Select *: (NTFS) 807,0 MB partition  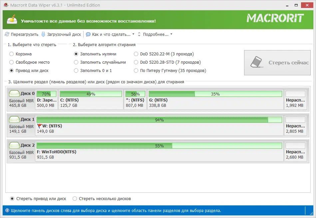(135, 100)
